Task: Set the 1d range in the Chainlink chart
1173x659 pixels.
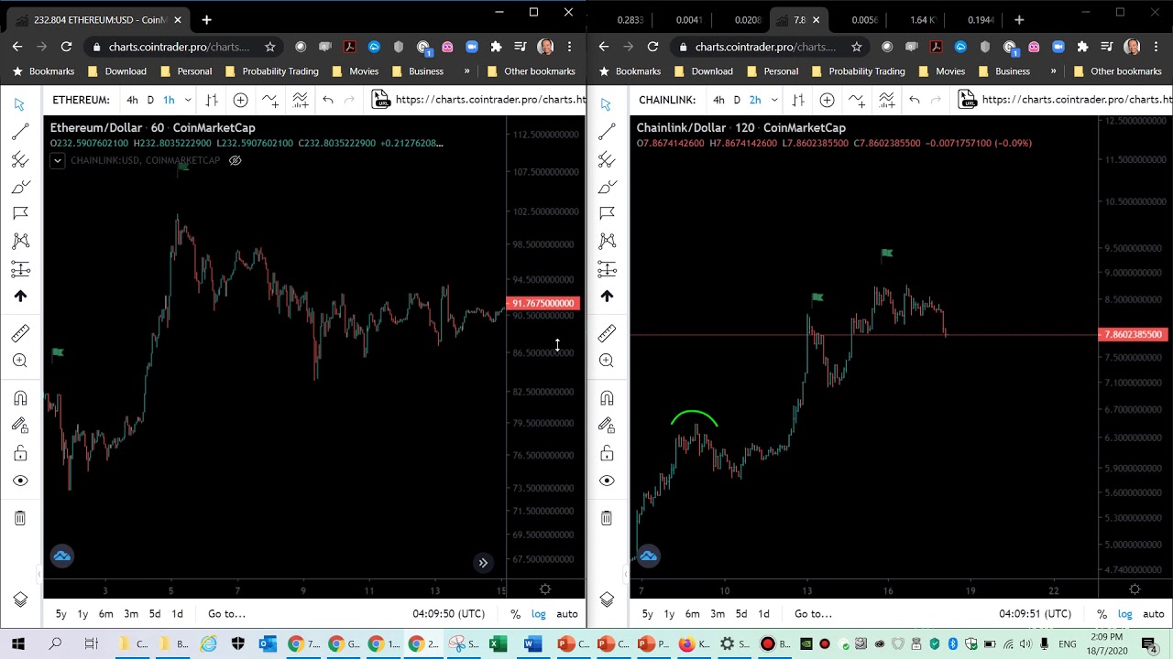Action: (763, 614)
